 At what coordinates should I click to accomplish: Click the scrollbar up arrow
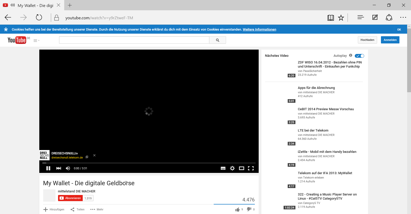[x=409, y=26]
